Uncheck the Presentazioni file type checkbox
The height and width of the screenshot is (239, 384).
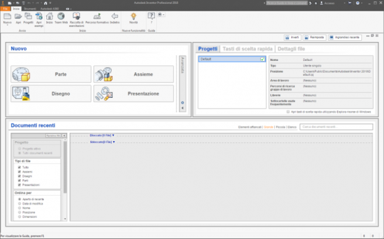19,185
